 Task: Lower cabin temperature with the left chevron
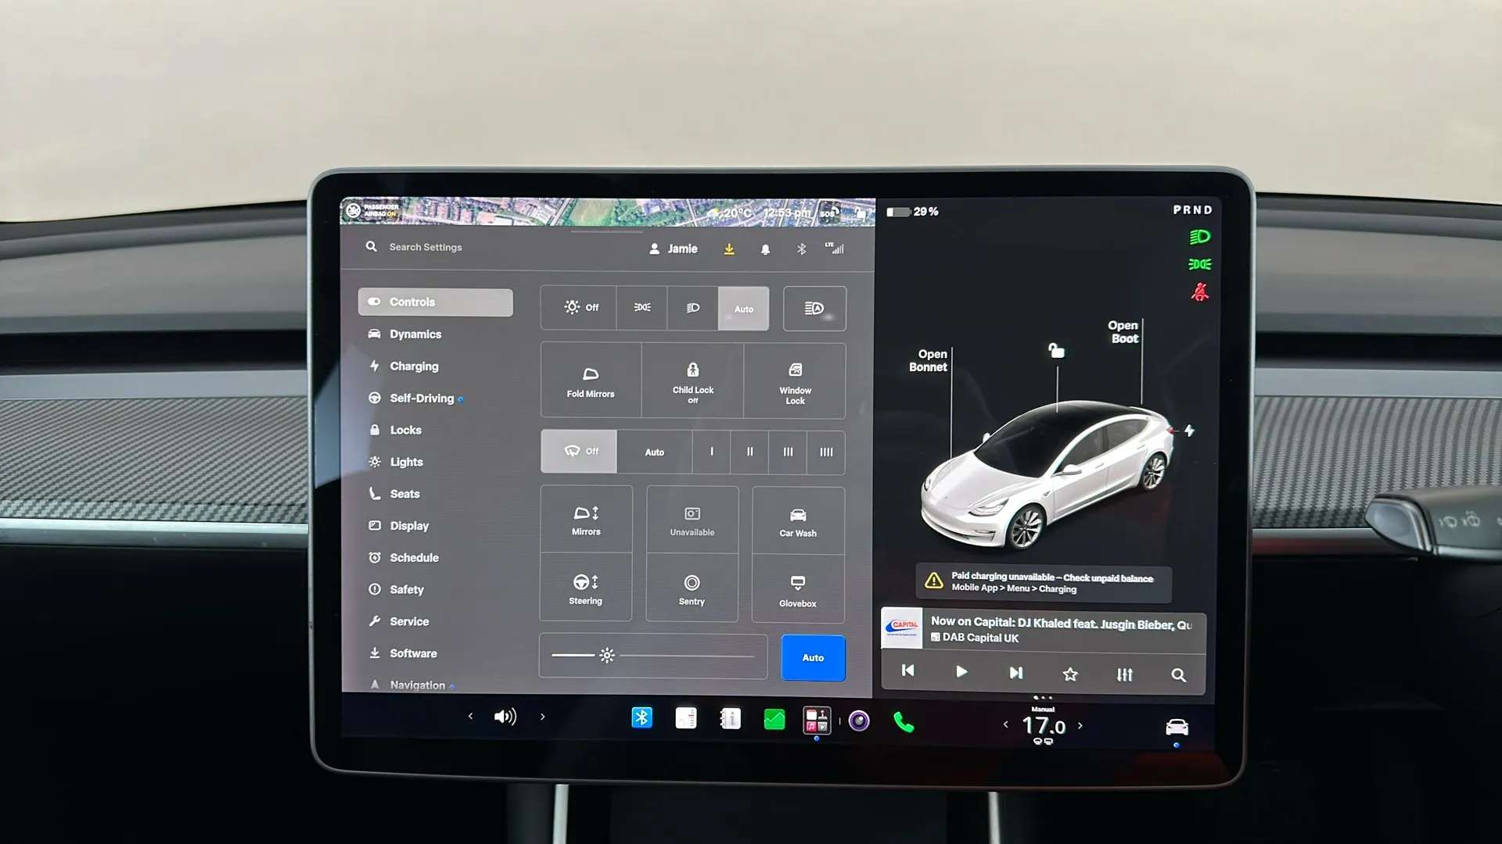point(1005,725)
